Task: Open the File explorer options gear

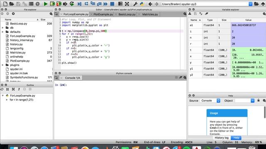Action: [51, 14]
